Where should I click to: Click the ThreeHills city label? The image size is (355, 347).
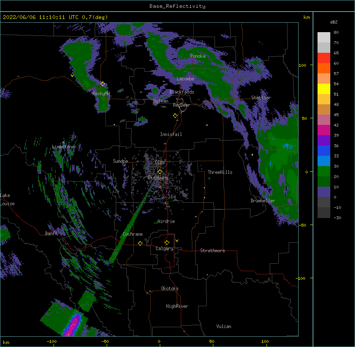(x=220, y=172)
